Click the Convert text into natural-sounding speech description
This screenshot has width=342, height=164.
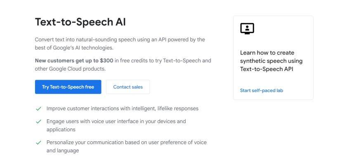click(x=120, y=44)
